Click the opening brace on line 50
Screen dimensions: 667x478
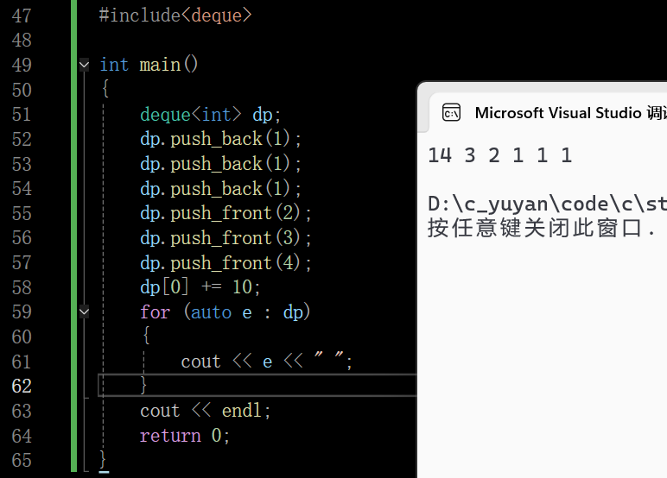105,89
